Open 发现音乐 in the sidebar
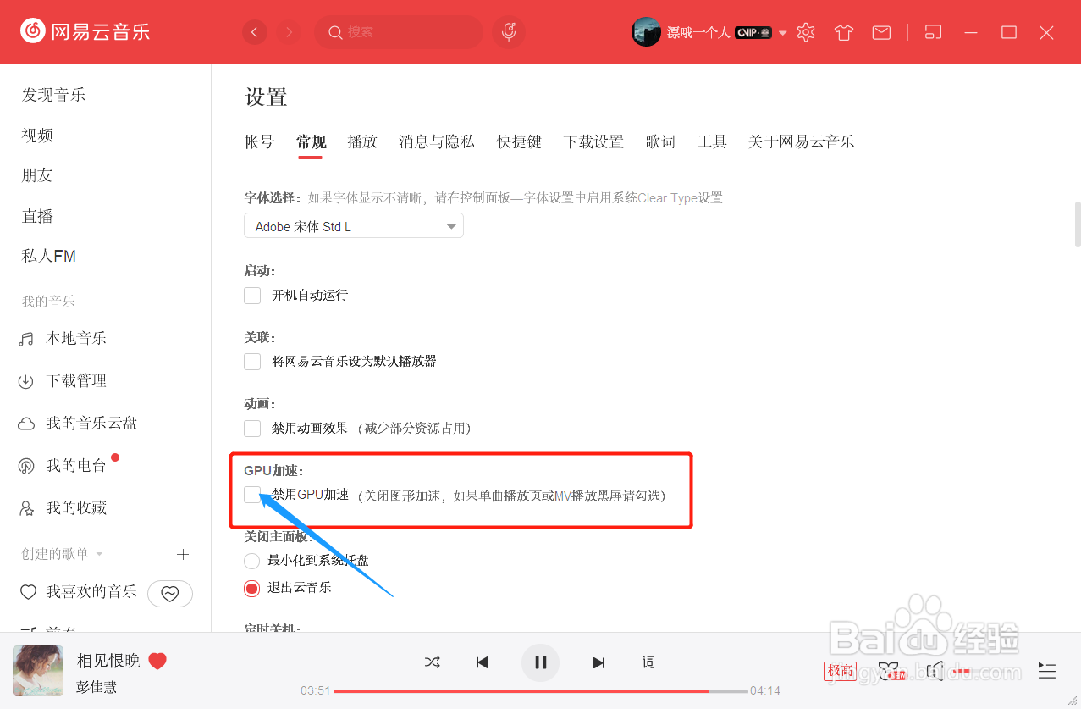 tap(53, 95)
